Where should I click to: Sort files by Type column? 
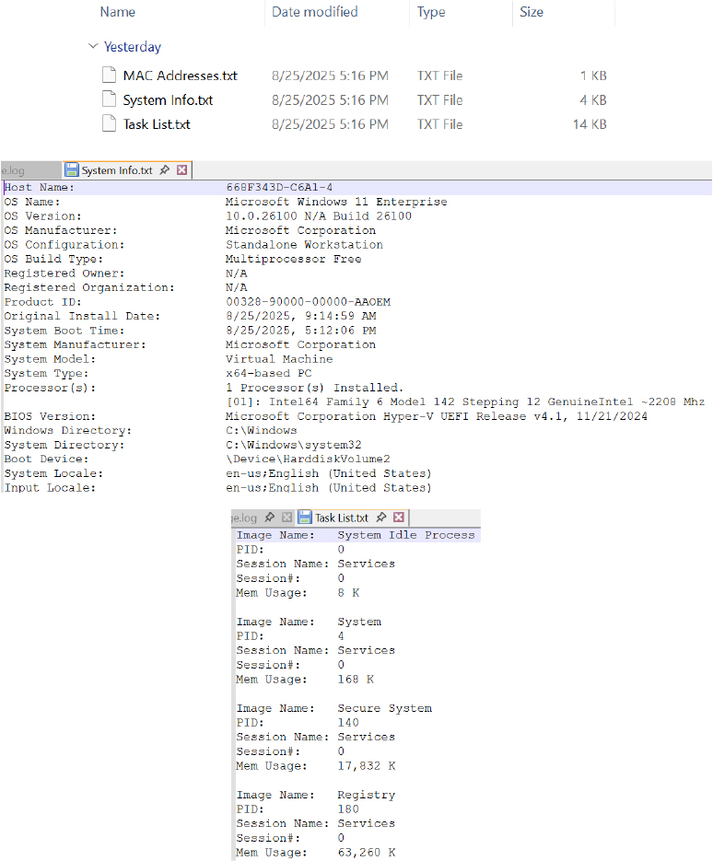coord(431,12)
